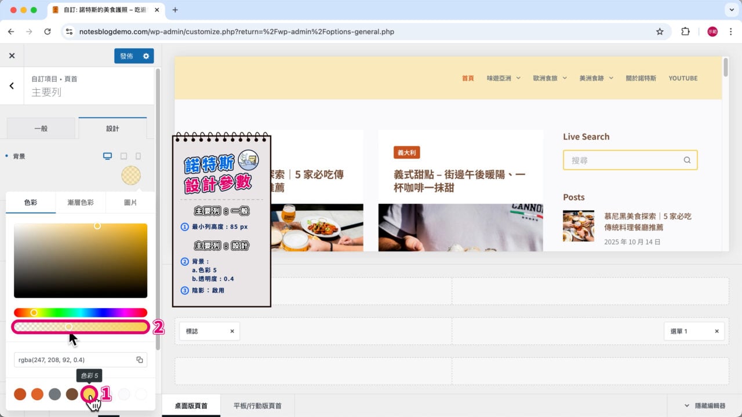Screen dimensions: 742x417
Task: Open the 漸層色彩 tab
Action: click(81, 202)
